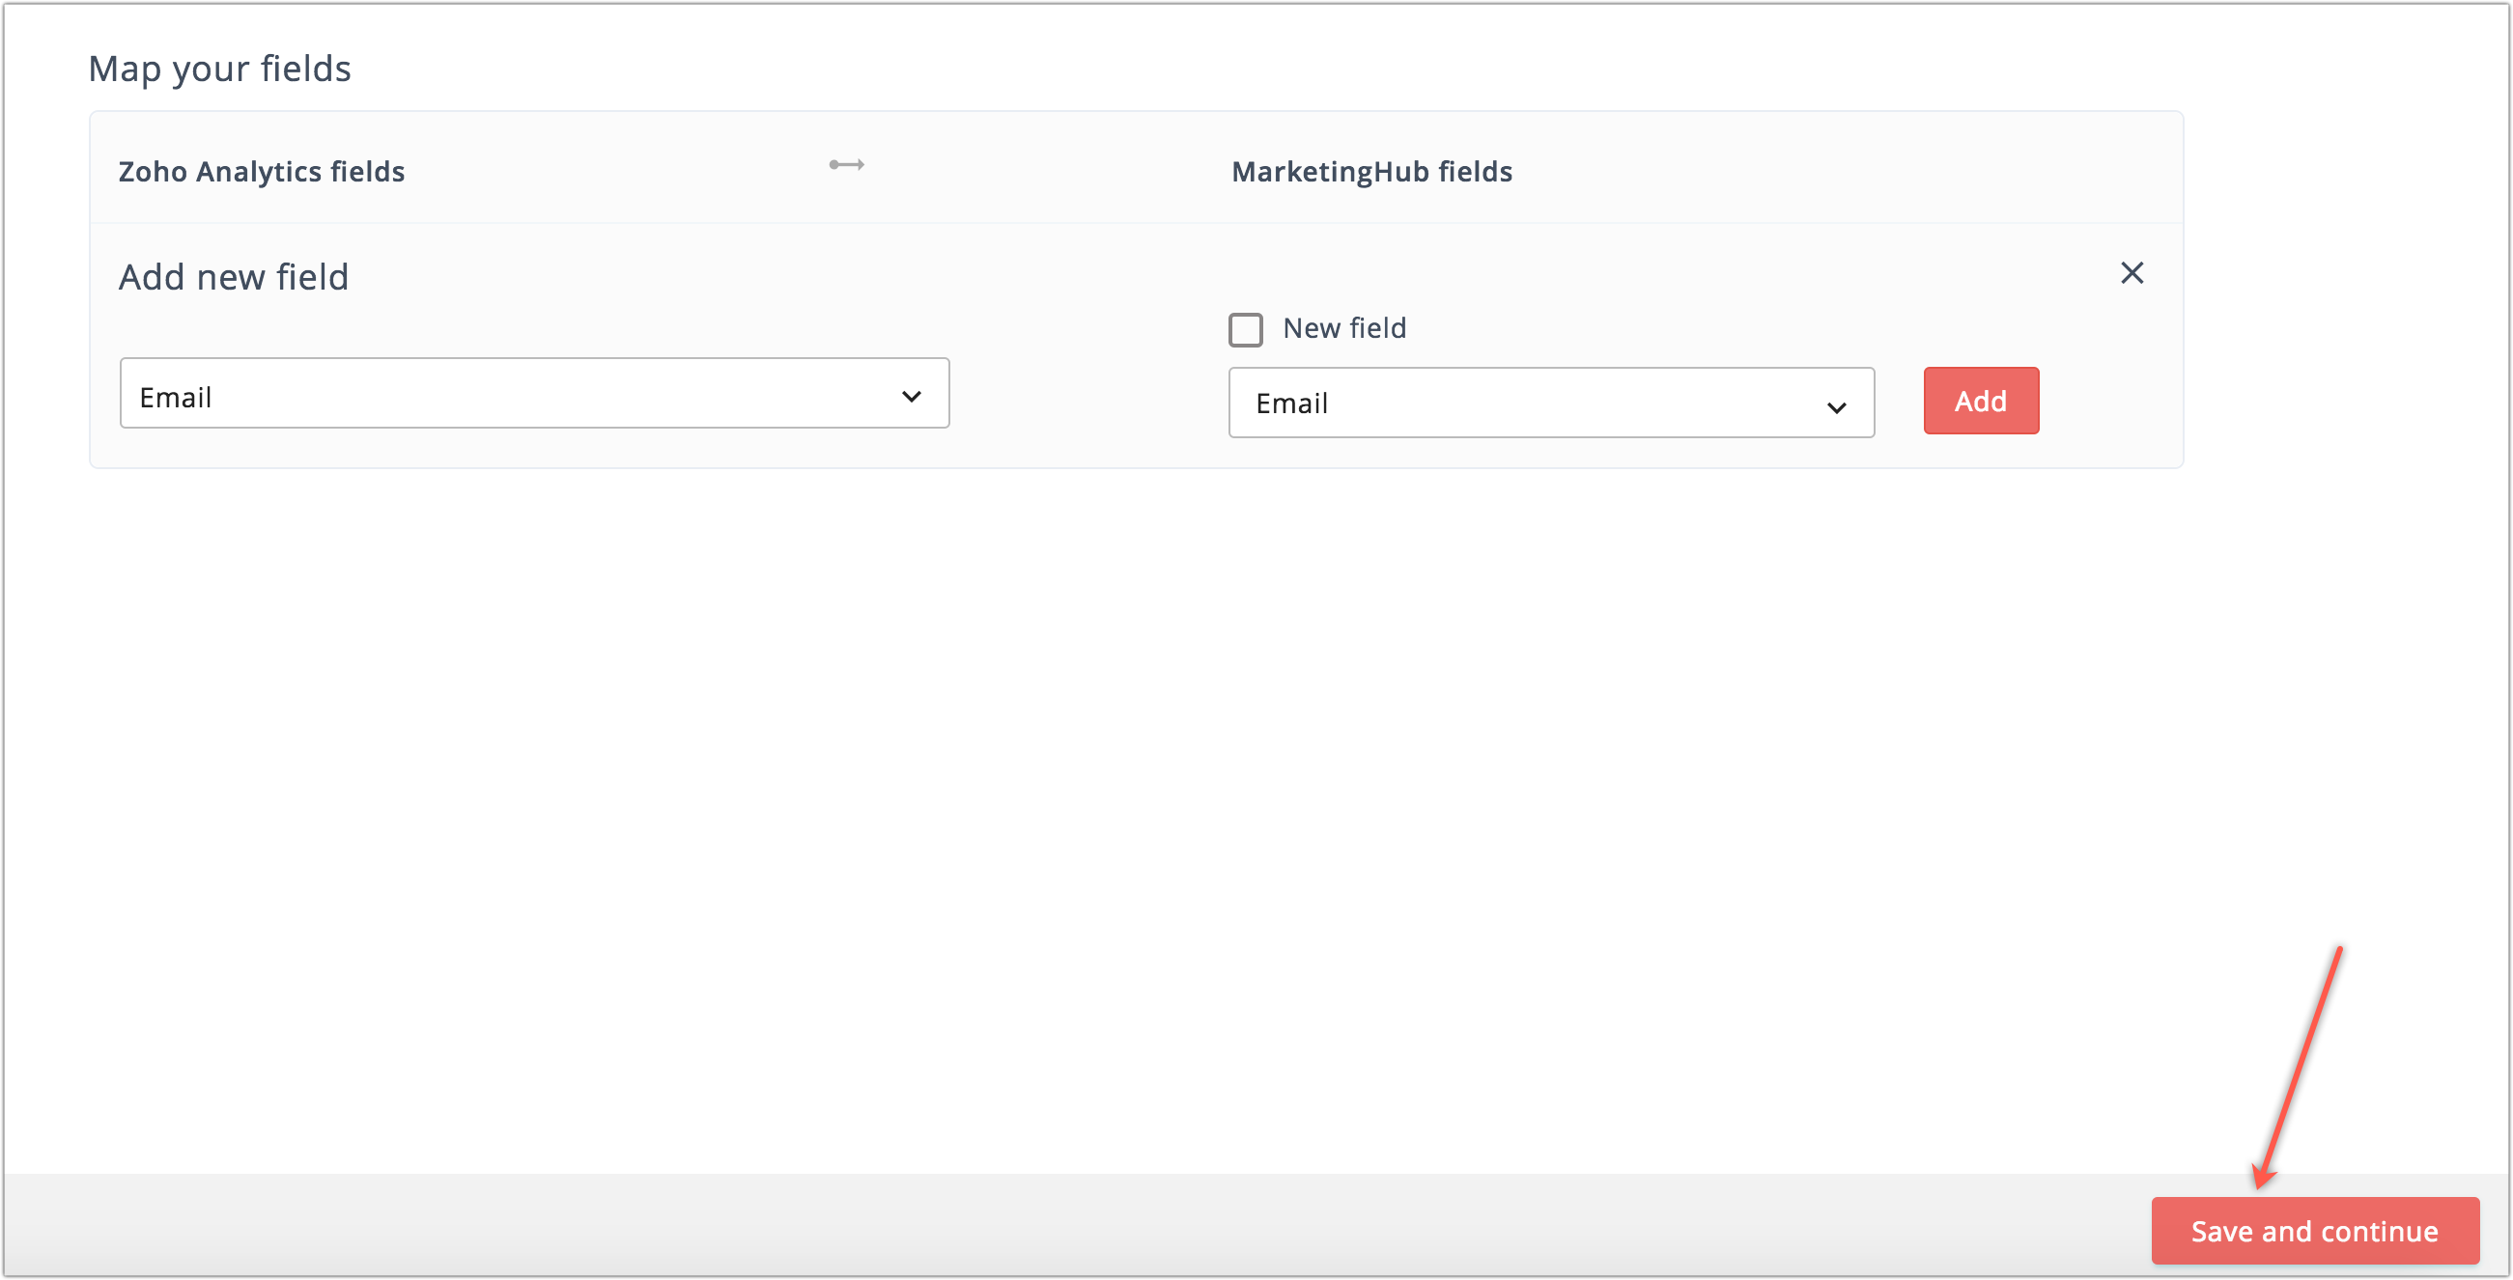The height and width of the screenshot is (1280, 2513).
Task: Click blank space in the mapping header row
Action: [x=1853, y=168]
